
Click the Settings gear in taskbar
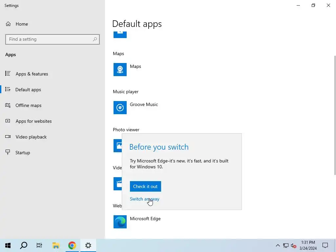click(x=88, y=245)
